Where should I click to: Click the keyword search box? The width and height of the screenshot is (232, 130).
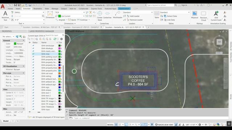click(x=160, y=5)
